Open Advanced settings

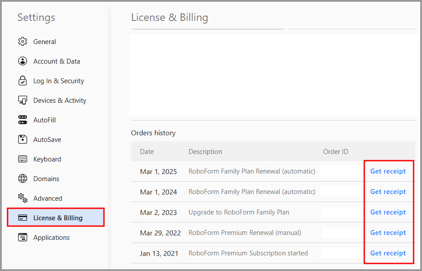[x=48, y=198]
